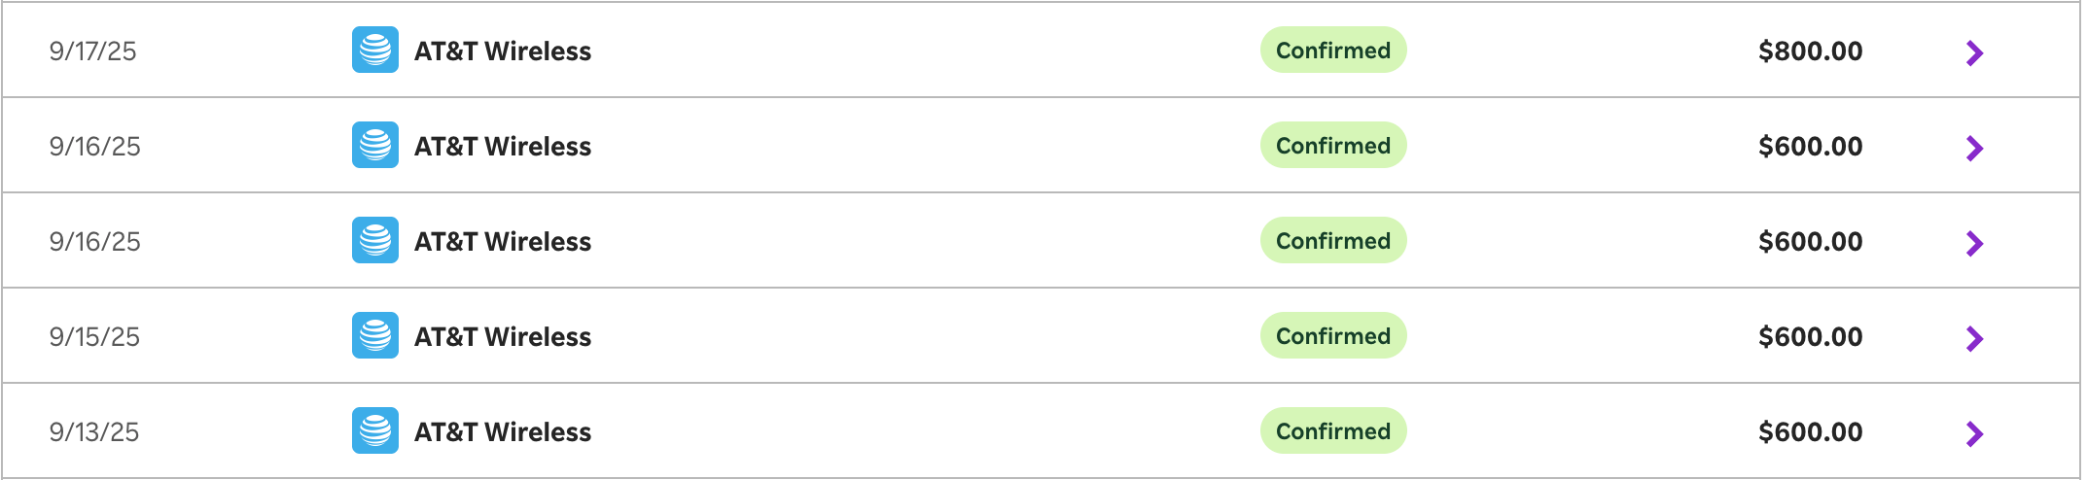Viewport: 2087px width, 480px height.
Task: Click the $600.00 amount dated 9/13/25
Action: coord(1810,431)
